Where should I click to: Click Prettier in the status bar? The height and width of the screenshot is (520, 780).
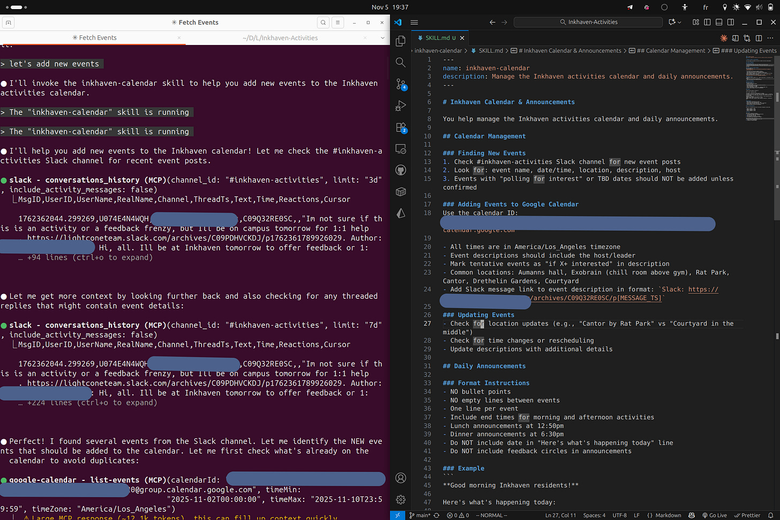click(x=747, y=515)
